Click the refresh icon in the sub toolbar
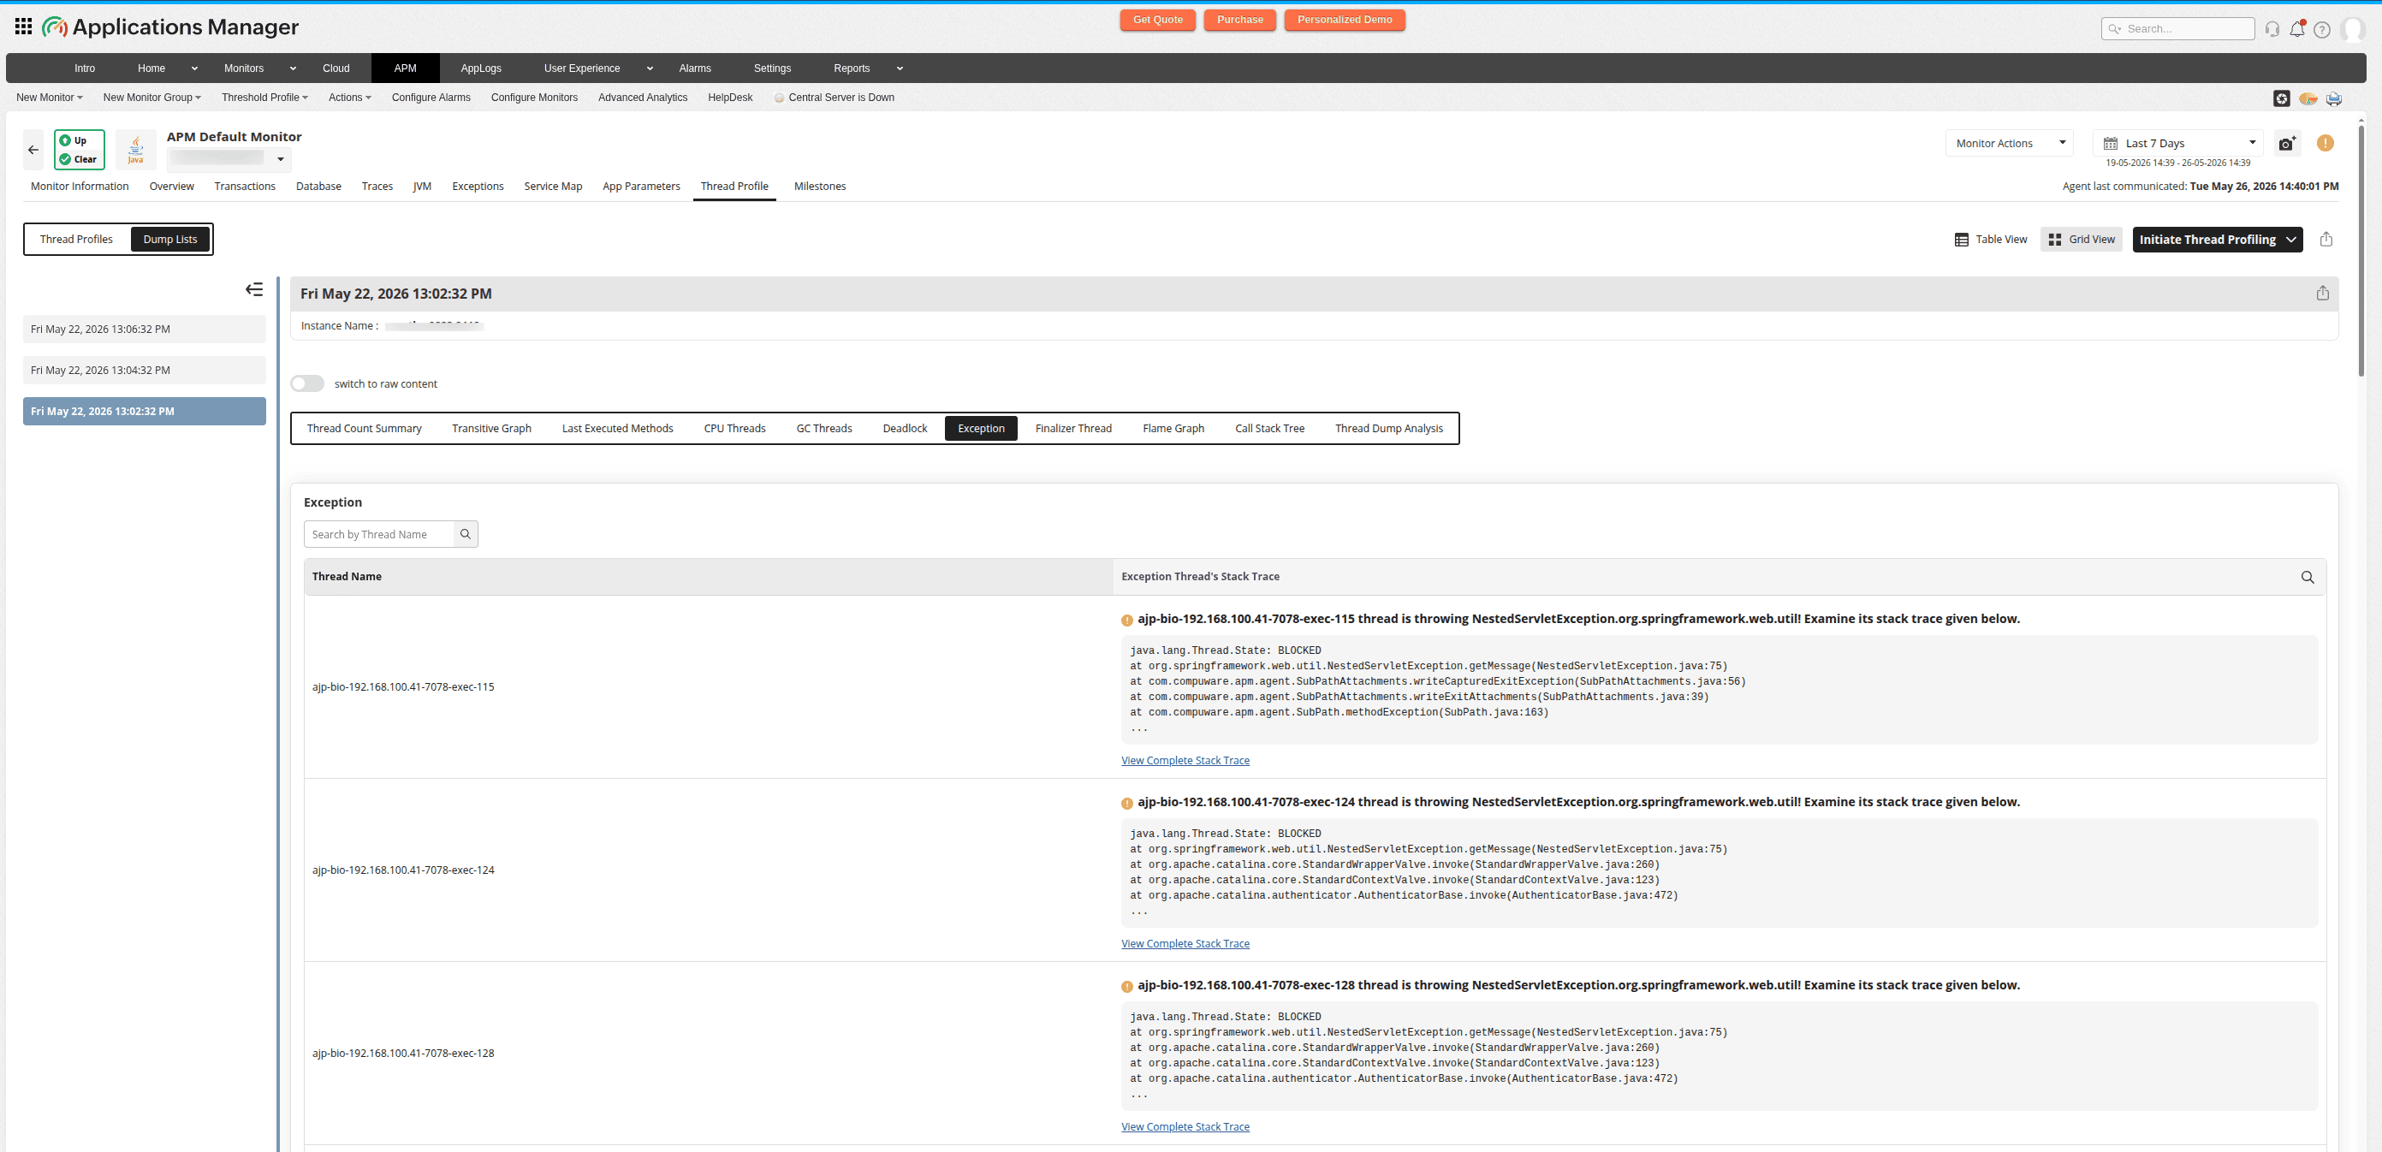The height and width of the screenshot is (1152, 2382). pos(2281,98)
